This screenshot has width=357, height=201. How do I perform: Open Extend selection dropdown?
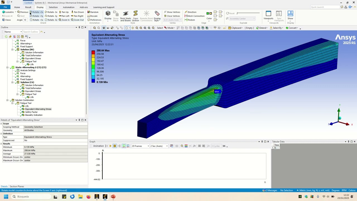tap(262, 28)
